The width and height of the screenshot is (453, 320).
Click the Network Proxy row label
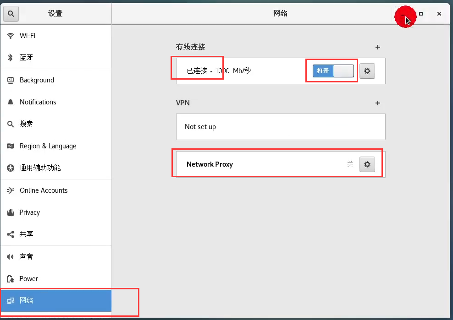tap(210, 164)
